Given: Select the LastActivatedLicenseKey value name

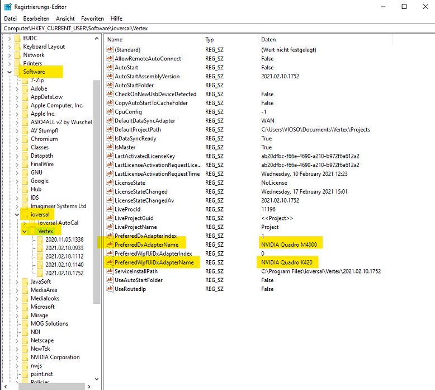Looking at the screenshot, I should (145, 156).
